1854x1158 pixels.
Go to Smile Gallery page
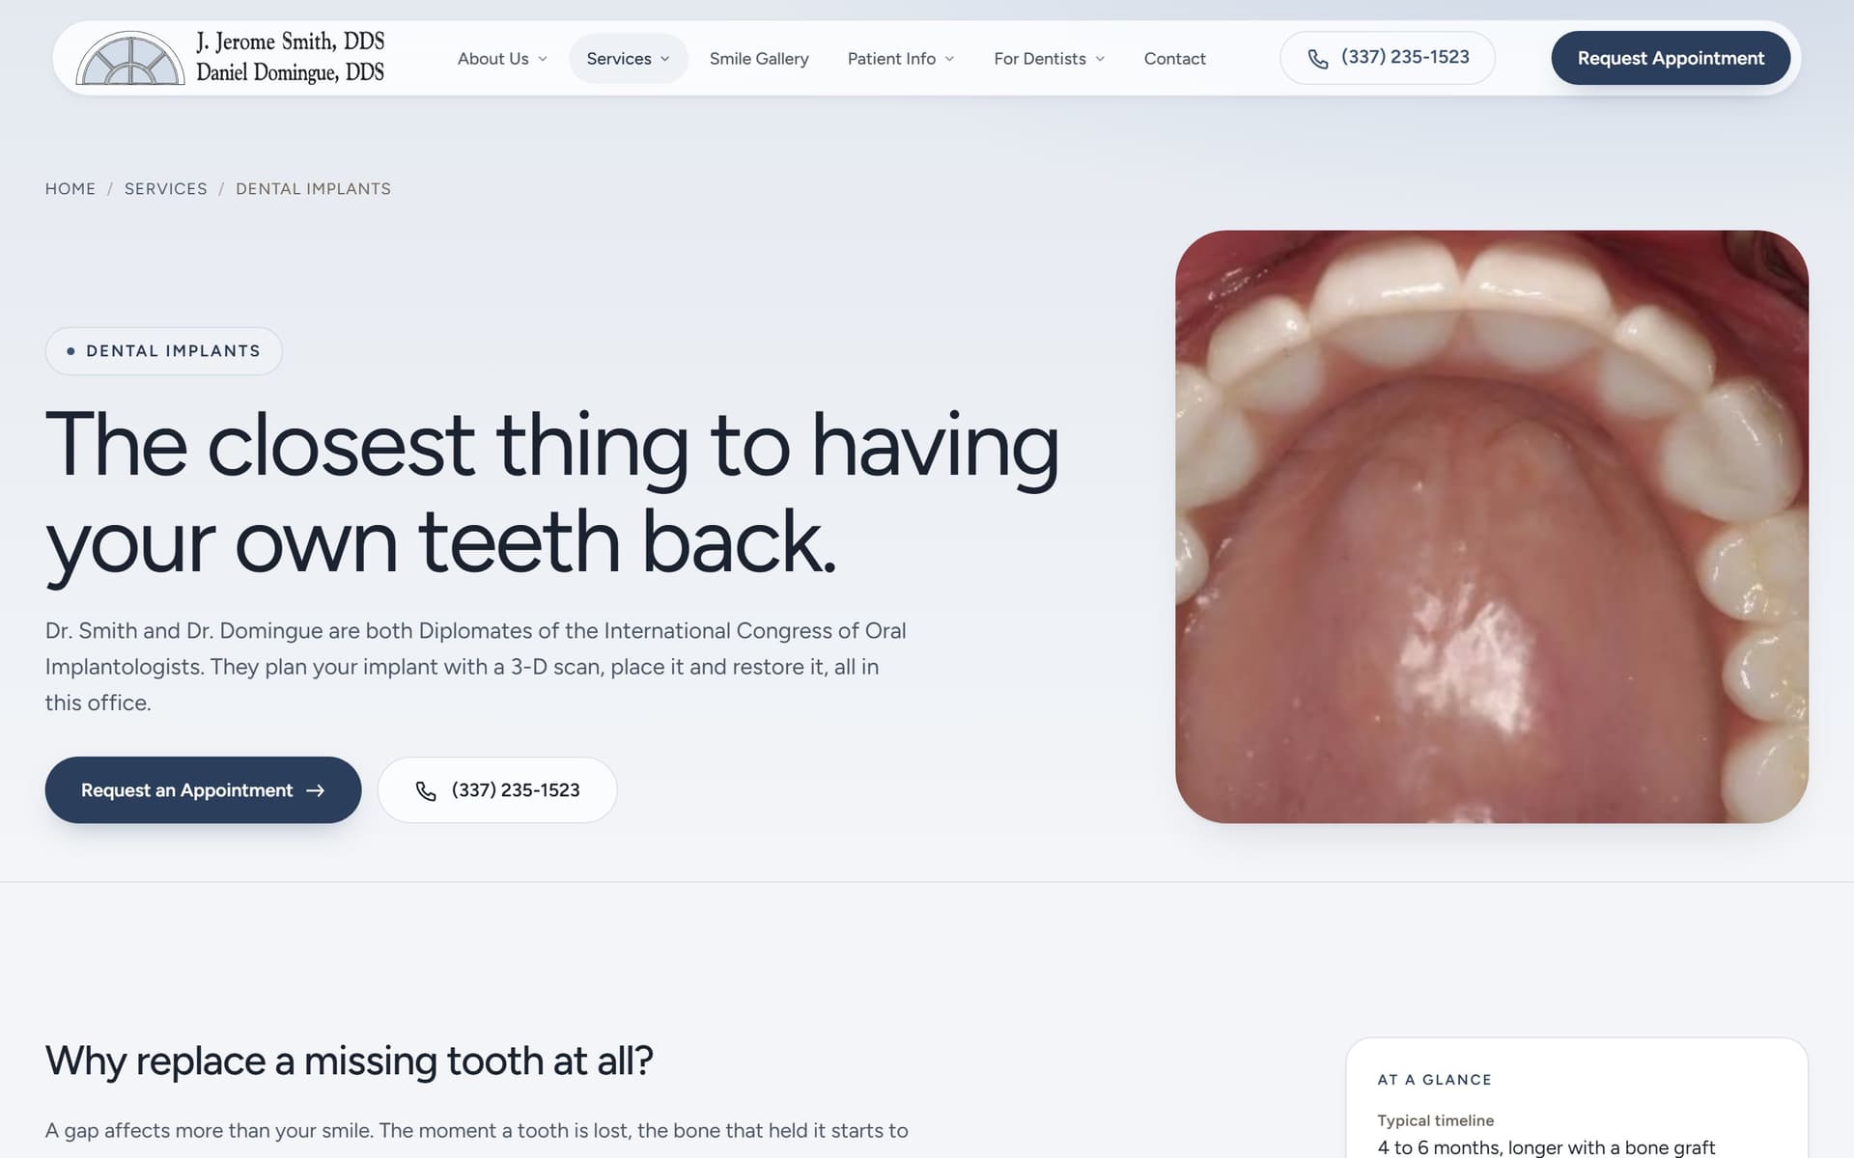pos(759,59)
